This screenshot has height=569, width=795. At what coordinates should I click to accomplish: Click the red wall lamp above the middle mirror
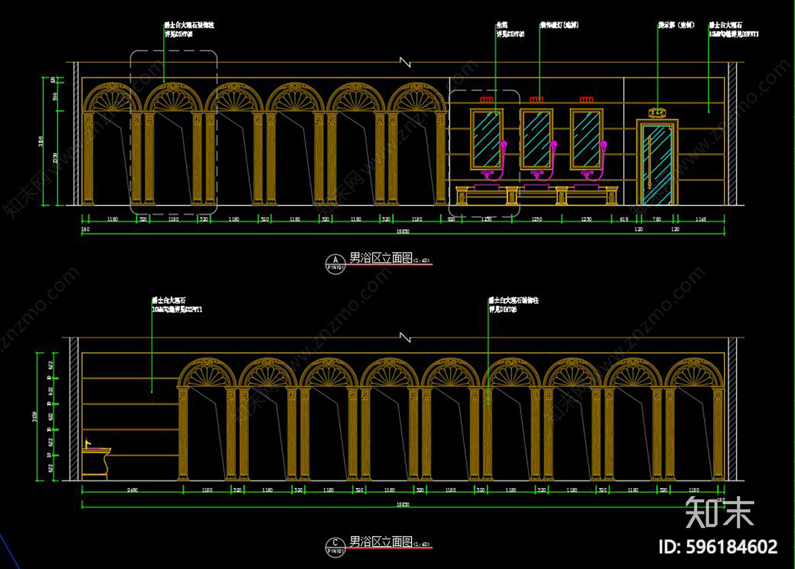pyautogui.click(x=536, y=100)
